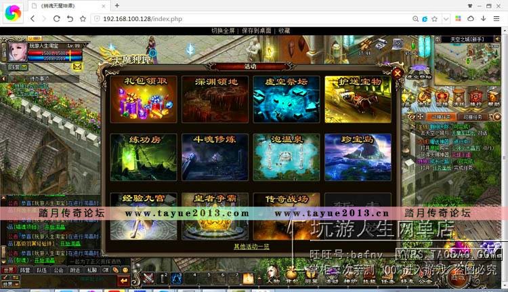Open a new browser tab

(117, 5)
